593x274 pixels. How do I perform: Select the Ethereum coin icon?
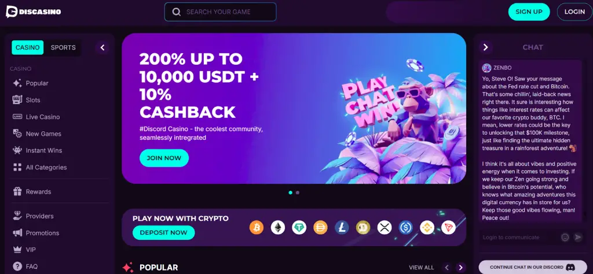(x=277, y=228)
